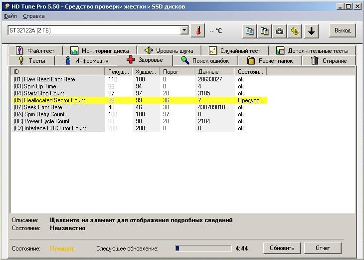Switch to the Поиск ошибок tab

coord(205,61)
